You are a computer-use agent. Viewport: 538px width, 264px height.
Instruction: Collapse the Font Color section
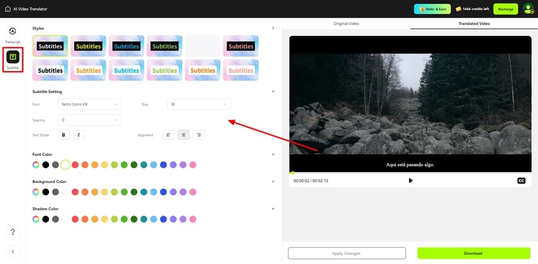pos(273,154)
